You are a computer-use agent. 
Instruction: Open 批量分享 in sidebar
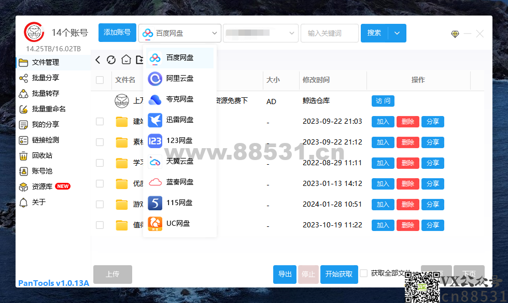click(x=53, y=78)
